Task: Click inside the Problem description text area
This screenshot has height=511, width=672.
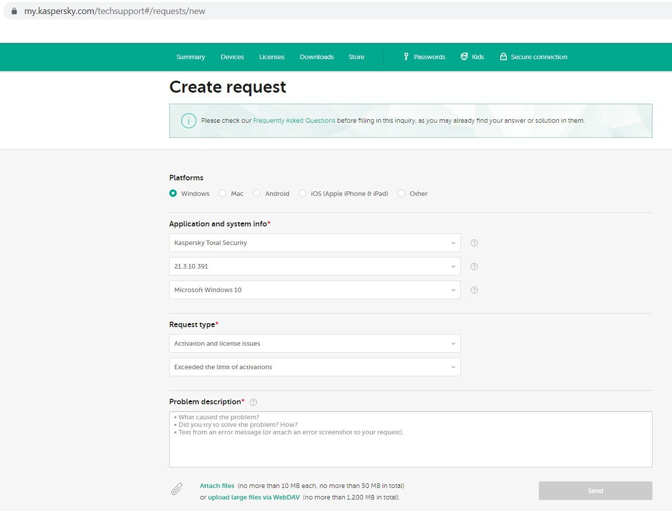Action: [411, 439]
